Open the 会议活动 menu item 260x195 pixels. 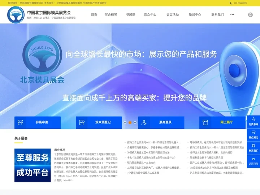pyautogui.click(x=173, y=14)
